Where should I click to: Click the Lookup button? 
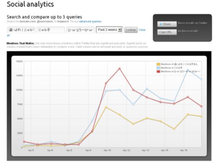pos(131,30)
